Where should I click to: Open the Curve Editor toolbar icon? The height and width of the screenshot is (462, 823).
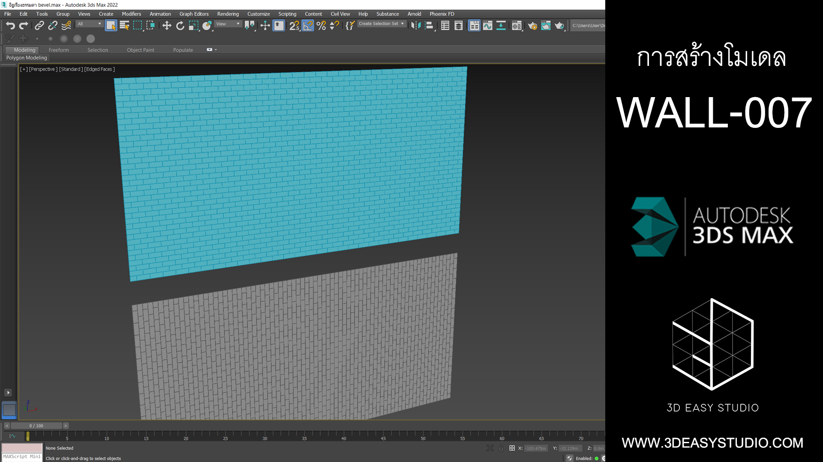point(487,26)
